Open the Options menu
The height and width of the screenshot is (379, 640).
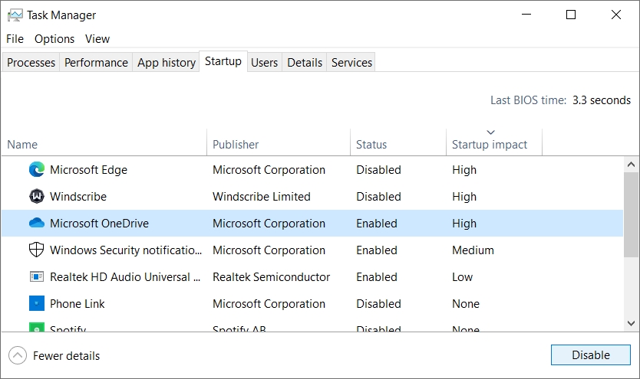pyautogui.click(x=54, y=39)
